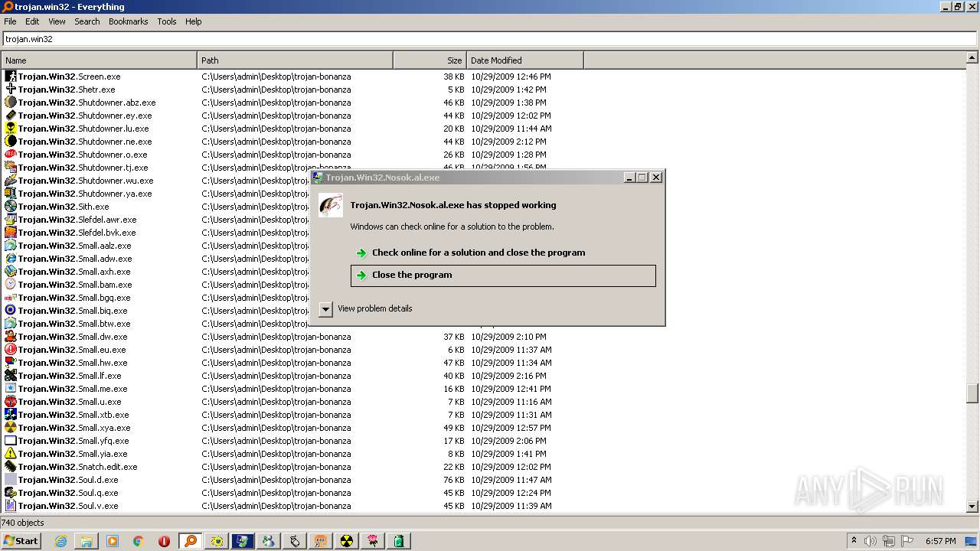Click the vertical scrollbar thumb
Image resolution: width=980 pixels, height=551 pixels.
click(972, 393)
